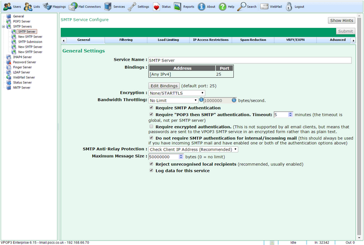Screen dimensions: 364x245
Task: Toggle Require POP3 then SMTP authentication checkbox
Action: click(x=151, y=114)
